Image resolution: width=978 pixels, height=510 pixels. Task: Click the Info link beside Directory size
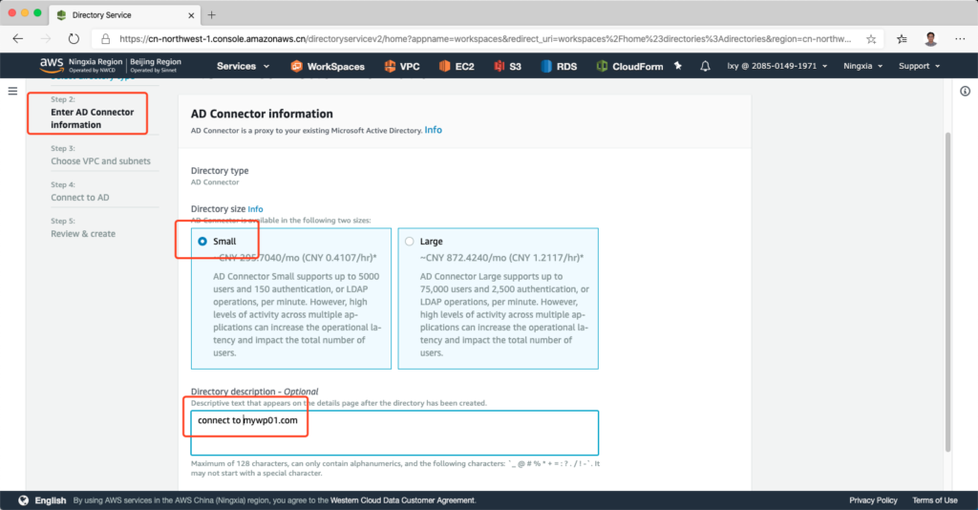255,208
